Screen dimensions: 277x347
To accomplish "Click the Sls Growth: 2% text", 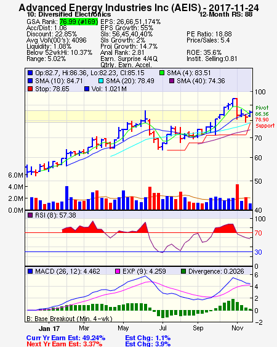I will pyautogui.click(x=123, y=40).
